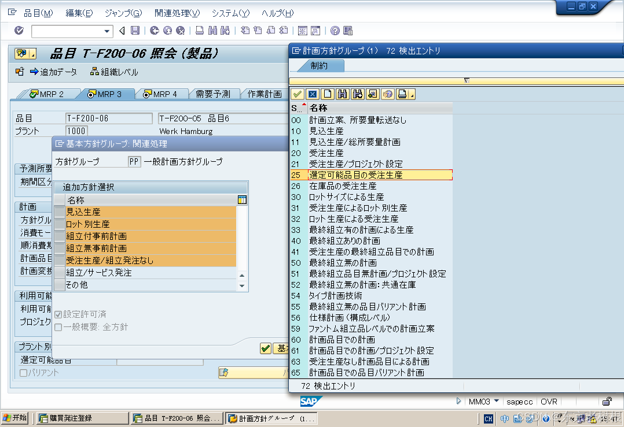This screenshot has height=427, width=624.
Task: Click the table settings icon beside 名称 header
Action: point(242,200)
